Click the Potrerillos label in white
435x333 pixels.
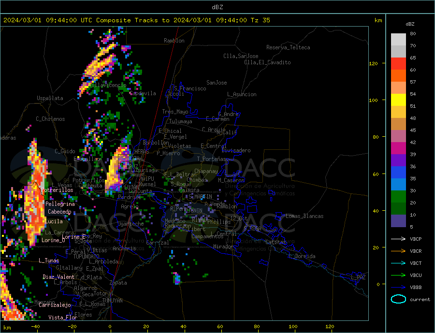pos(57,190)
